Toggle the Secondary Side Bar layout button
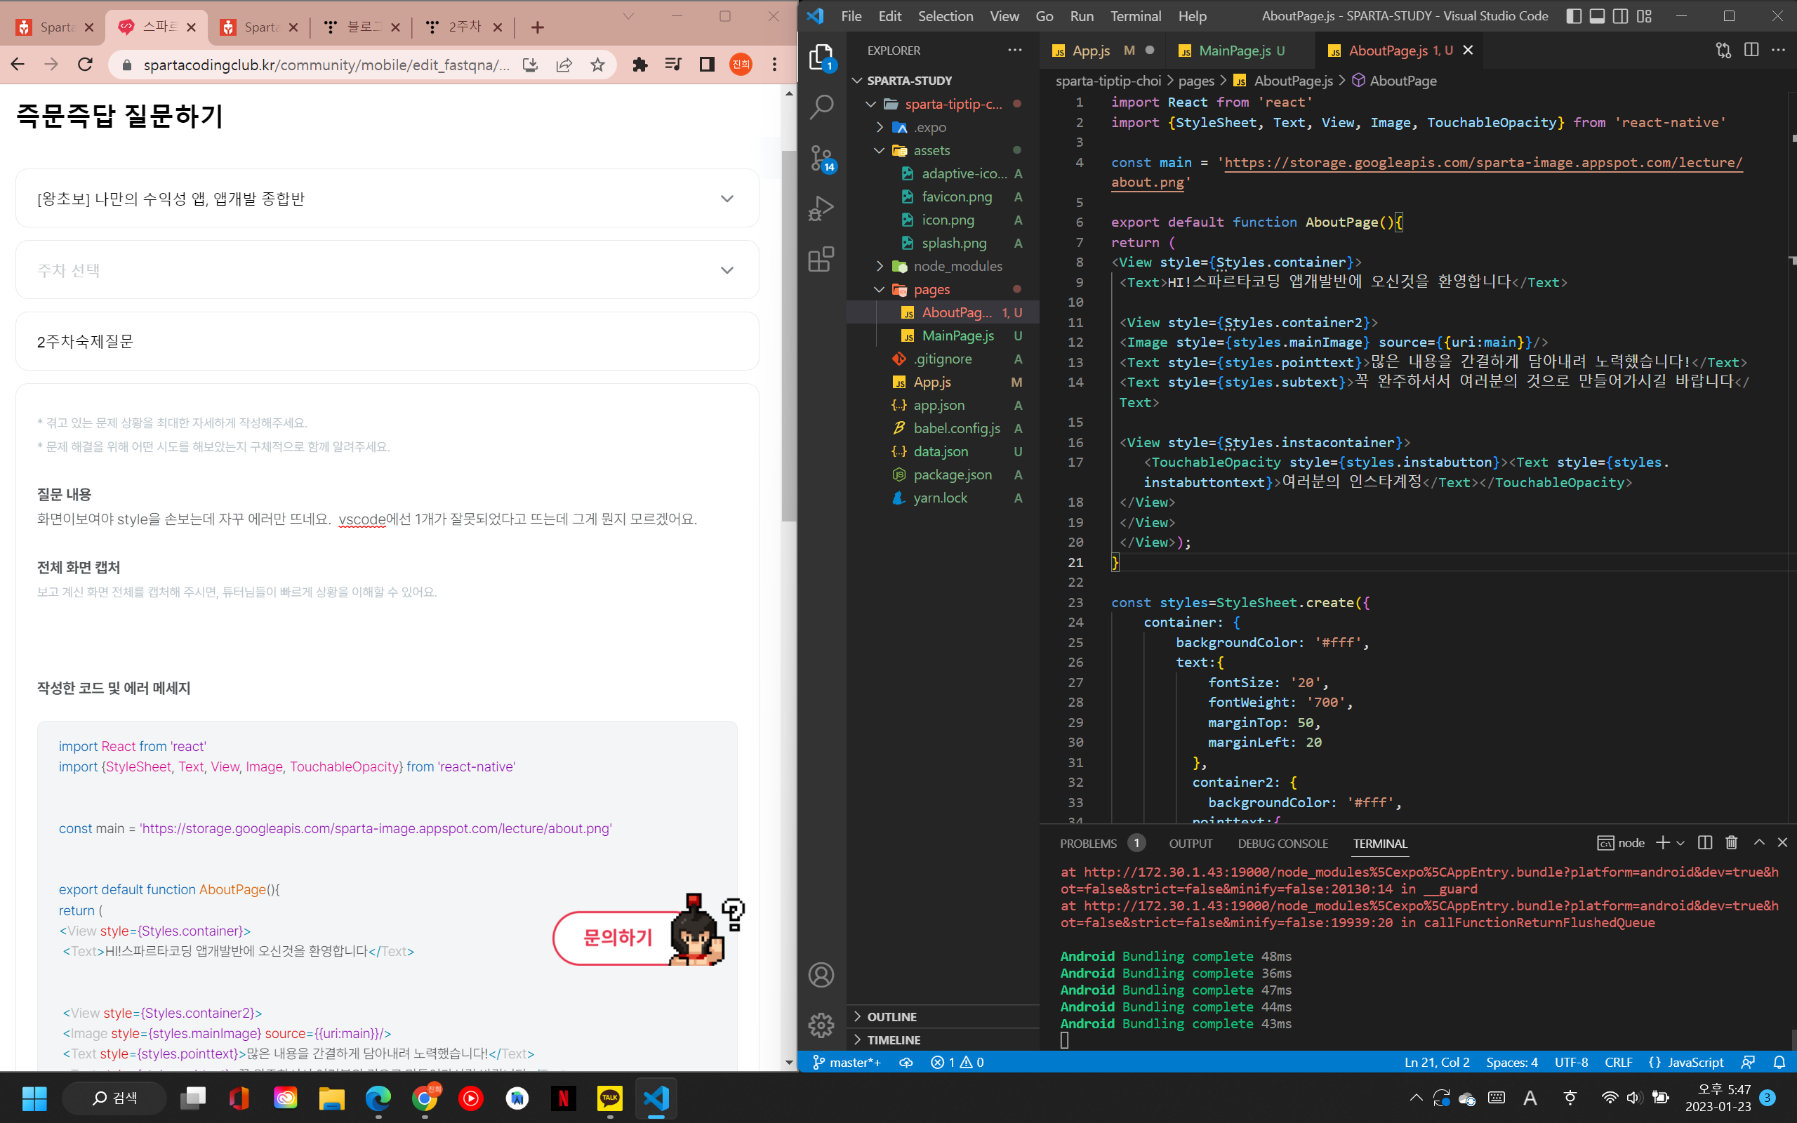Screen dimensions: 1797x1123 point(1621,15)
